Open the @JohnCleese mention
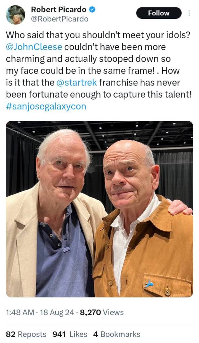The height and width of the screenshot is (343, 199). pyautogui.click(x=34, y=47)
